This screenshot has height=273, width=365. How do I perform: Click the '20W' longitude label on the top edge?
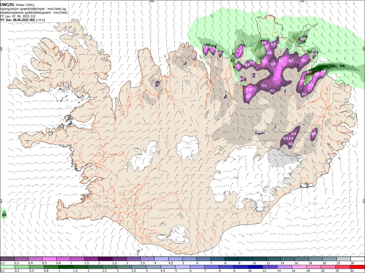tap(152, 1)
